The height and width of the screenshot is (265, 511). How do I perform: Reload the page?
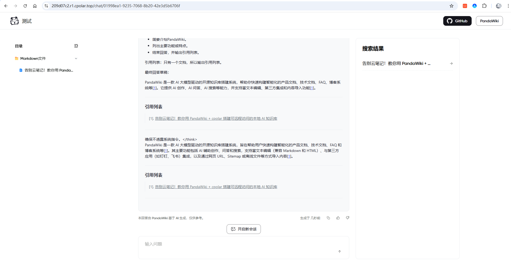click(25, 6)
